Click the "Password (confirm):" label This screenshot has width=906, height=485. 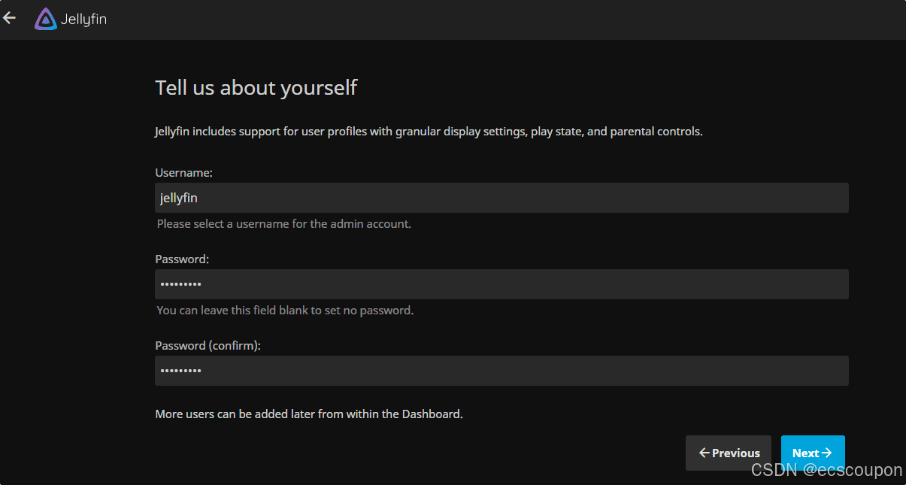click(x=208, y=346)
